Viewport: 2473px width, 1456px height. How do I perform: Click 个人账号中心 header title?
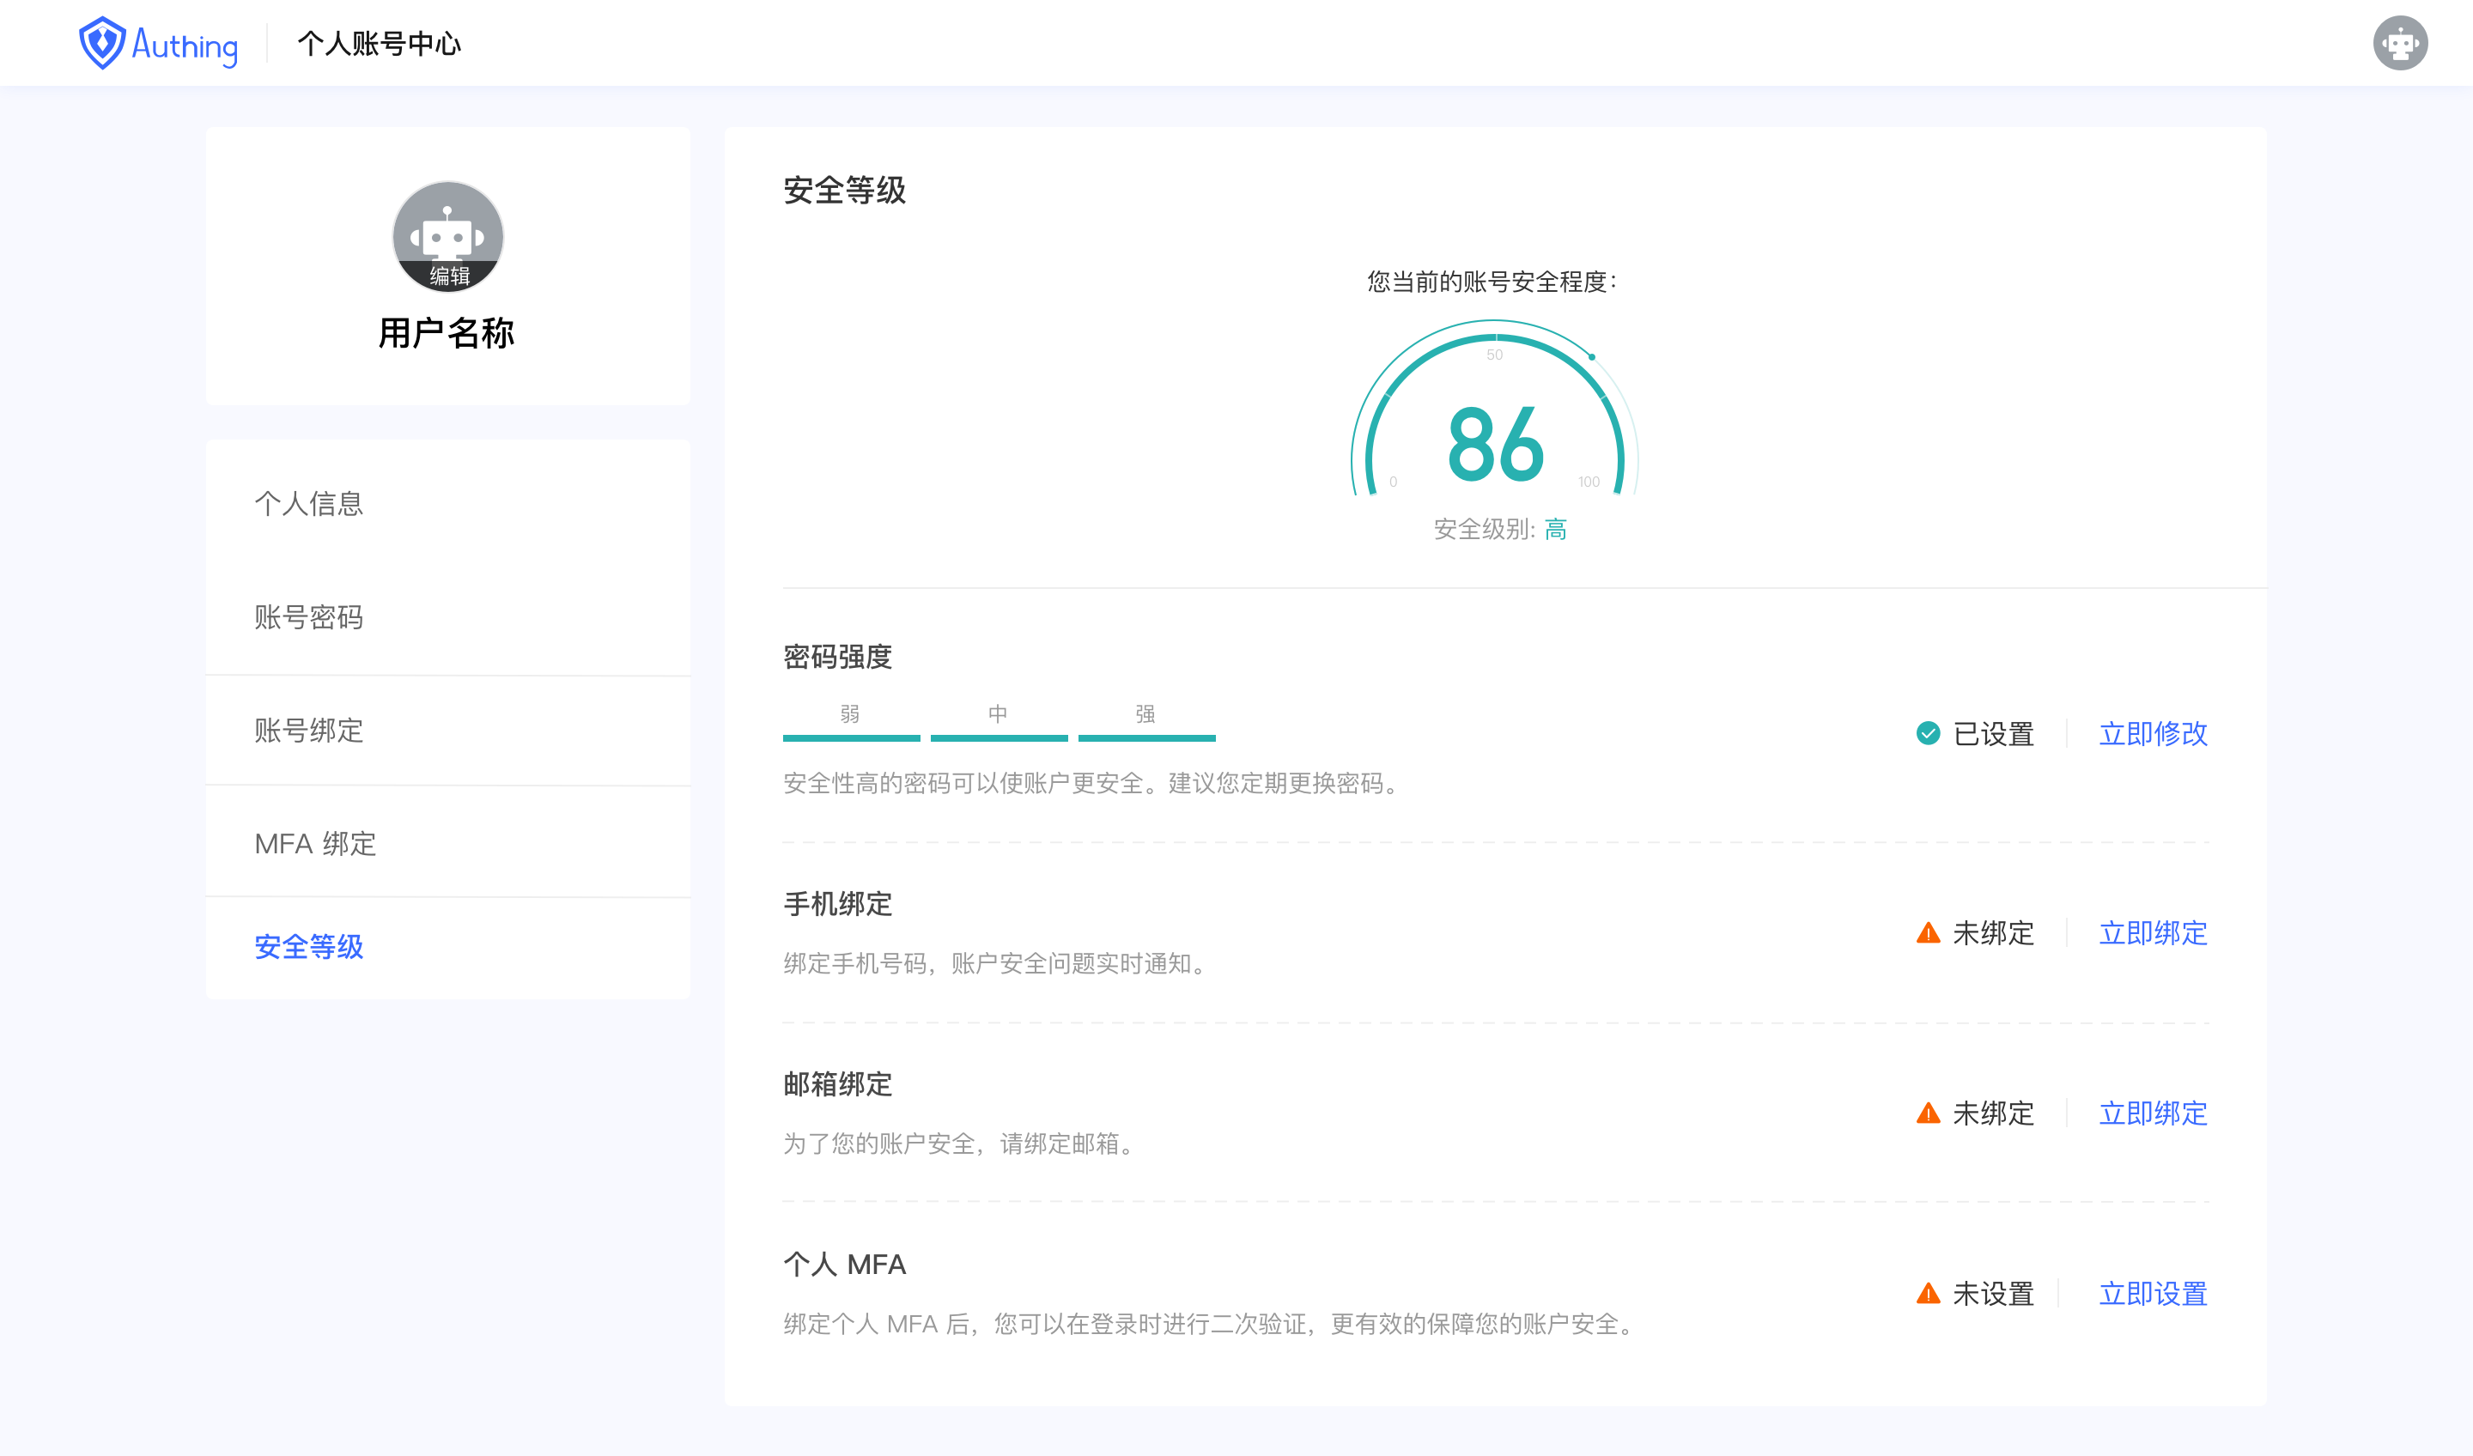tap(379, 43)
